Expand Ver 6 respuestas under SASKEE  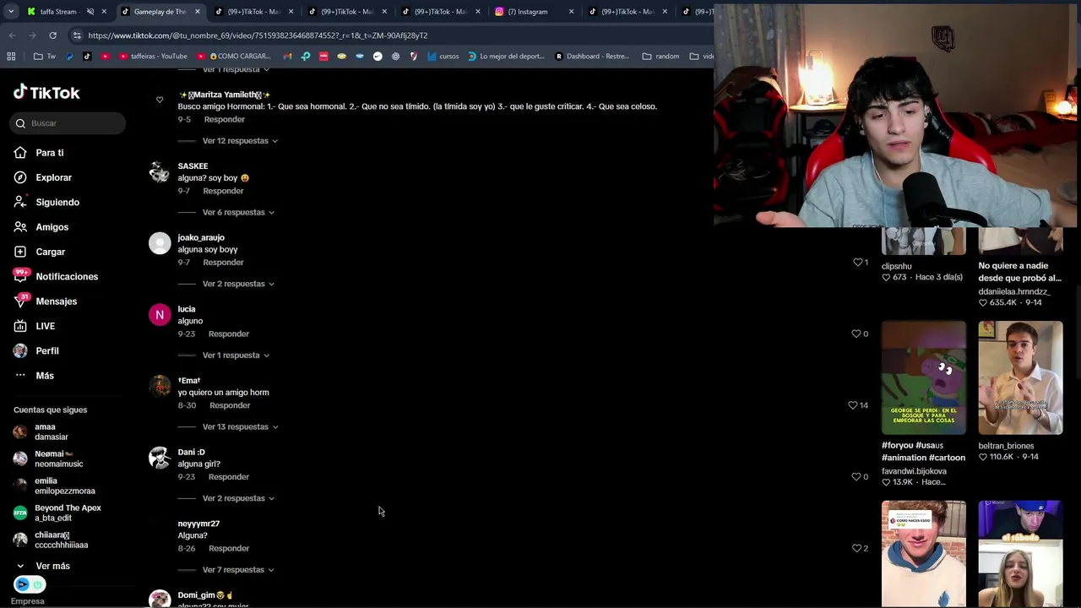click(x=238, y=212)
